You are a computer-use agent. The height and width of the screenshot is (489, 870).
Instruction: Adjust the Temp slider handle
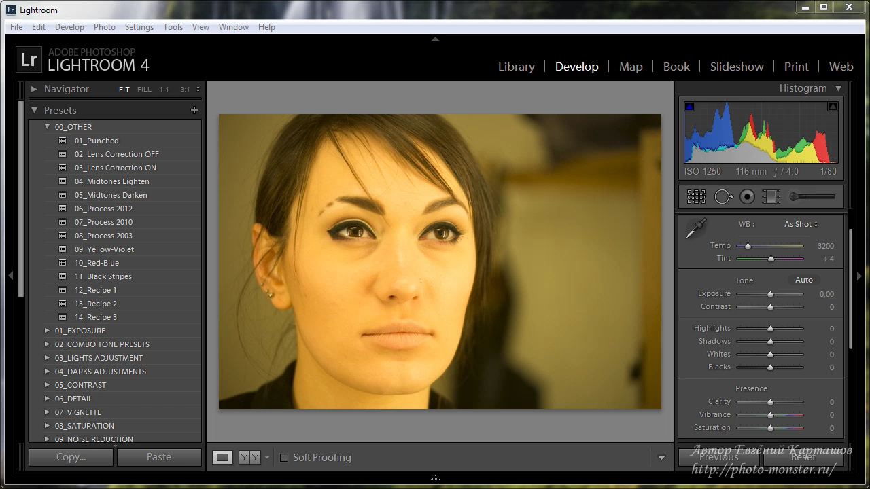coord(748,246)
